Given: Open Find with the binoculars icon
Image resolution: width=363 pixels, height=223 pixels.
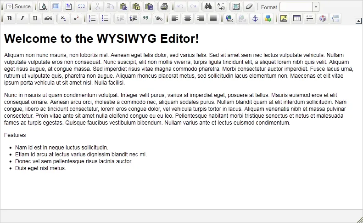Looking at the screenshot, I should point(208,6).
